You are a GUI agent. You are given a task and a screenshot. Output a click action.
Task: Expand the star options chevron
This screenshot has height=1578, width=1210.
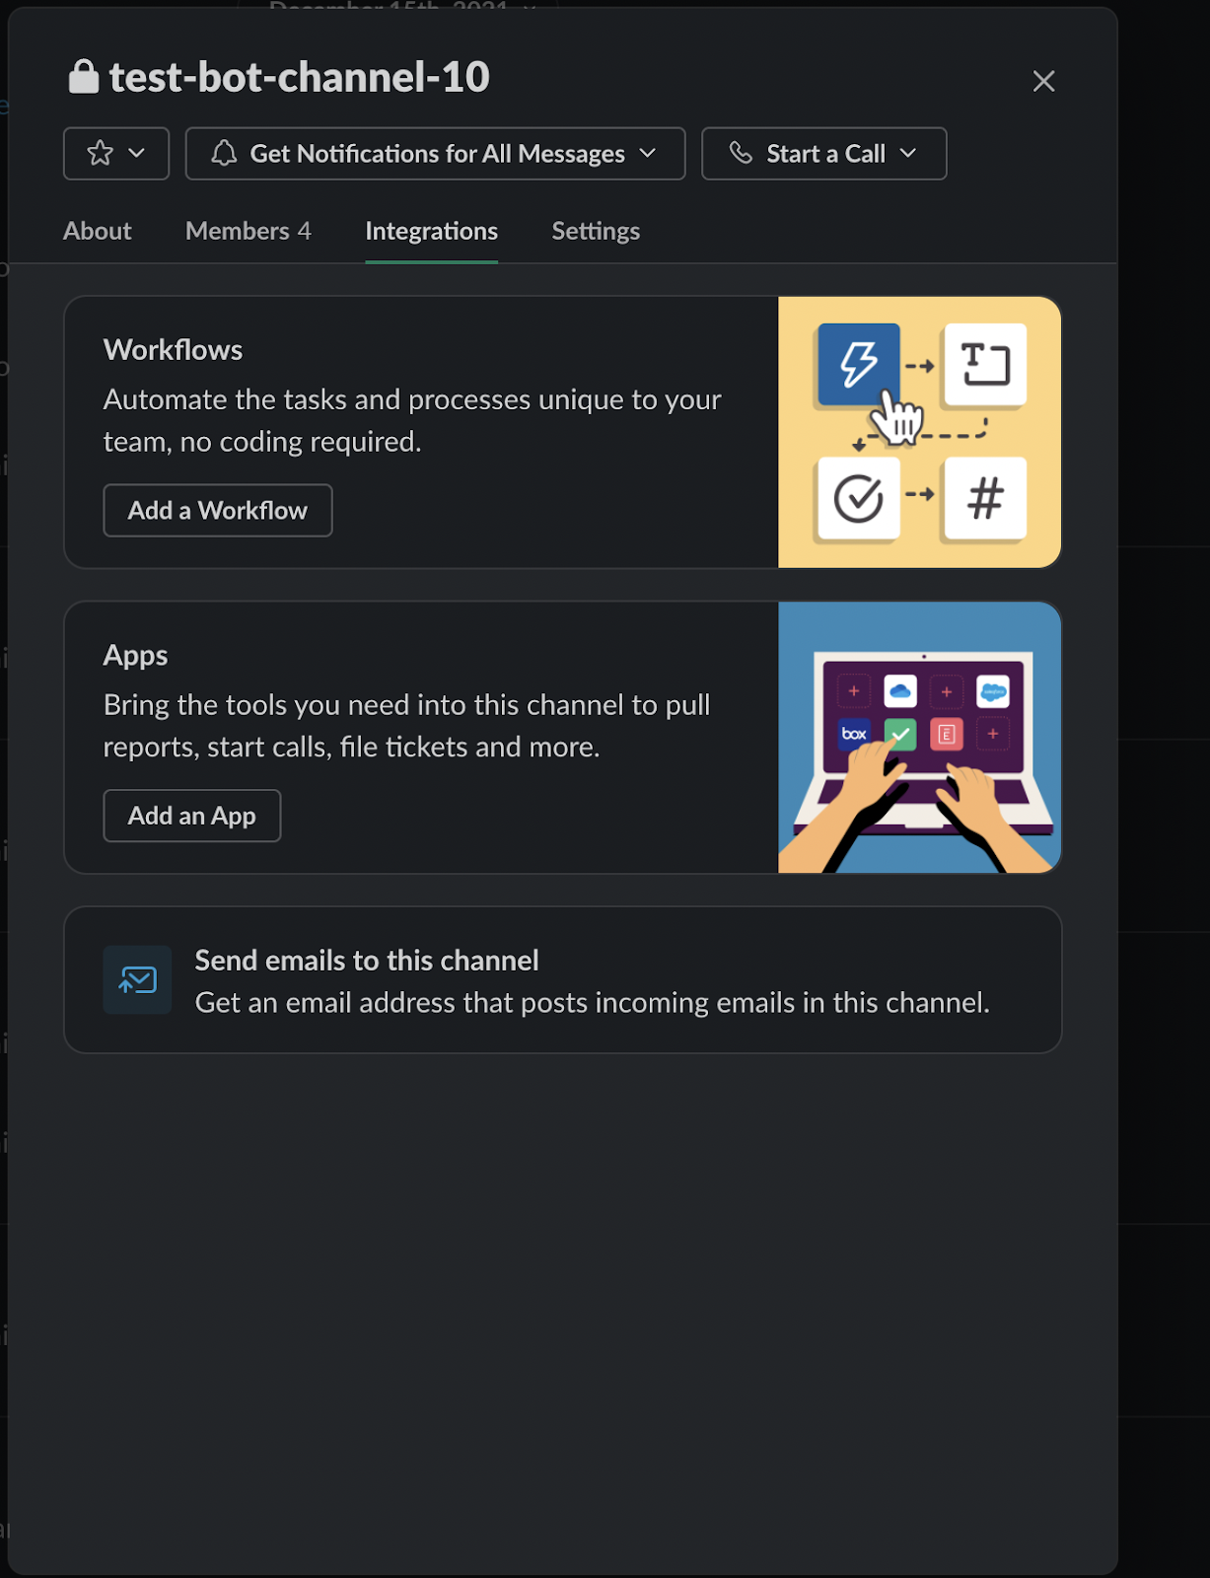tap(137, 153)
